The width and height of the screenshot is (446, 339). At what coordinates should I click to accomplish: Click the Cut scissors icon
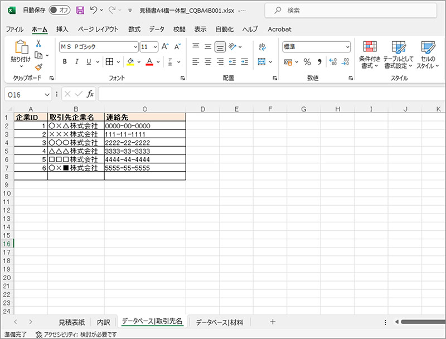[38, 43]
